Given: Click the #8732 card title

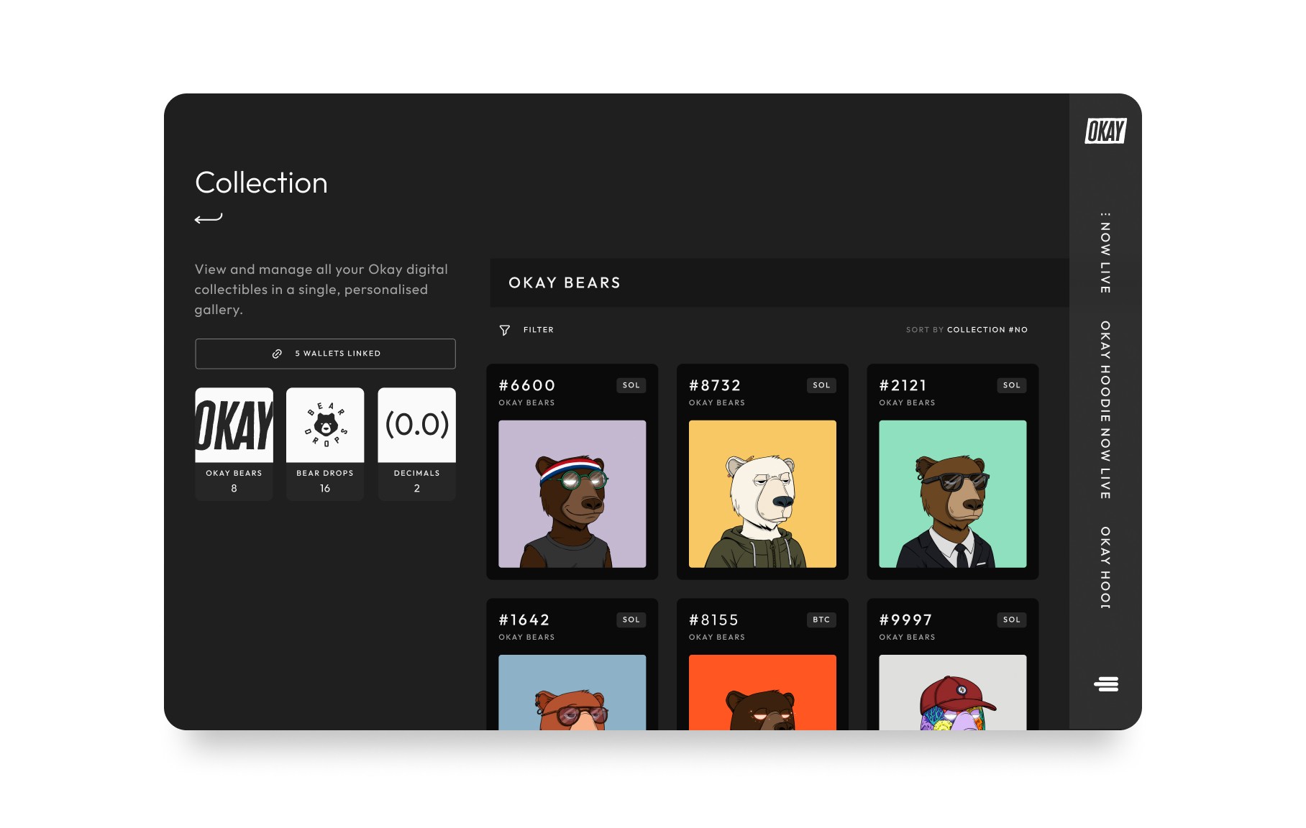Looking at the screenshot, I should [x=715, y=386].
